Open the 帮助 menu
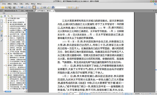 pyautogui.click(x=39, y=4)
